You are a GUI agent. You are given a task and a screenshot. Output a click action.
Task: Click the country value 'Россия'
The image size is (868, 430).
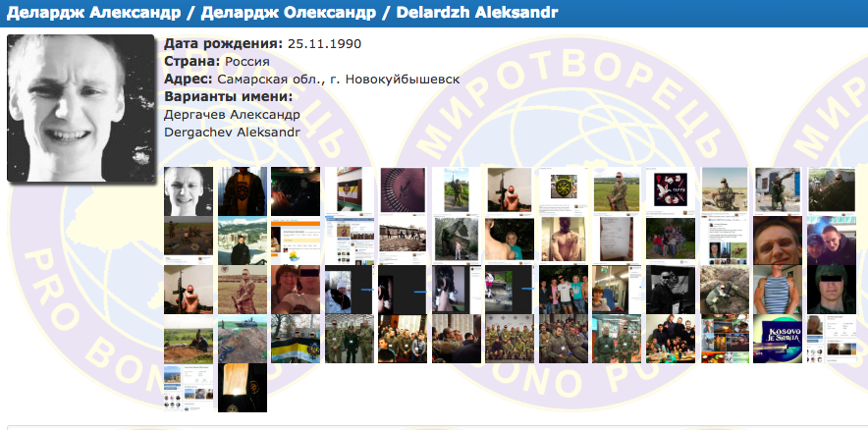point(246,62)
